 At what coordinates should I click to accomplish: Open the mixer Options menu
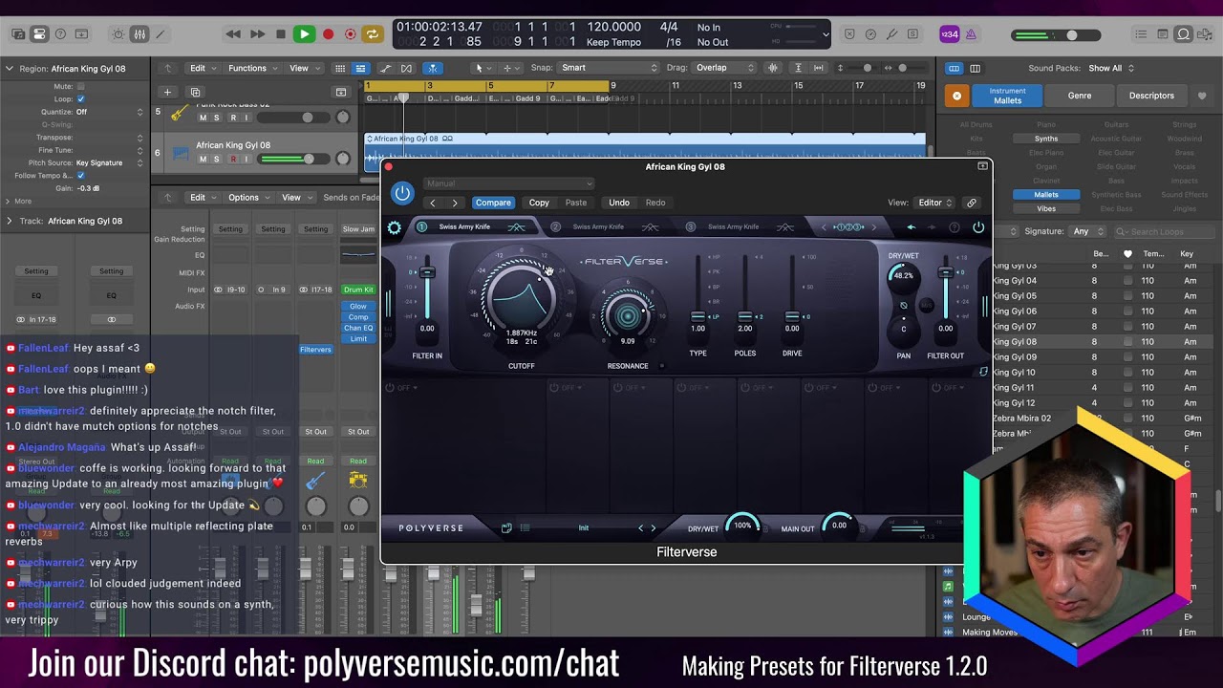coord(247,198)
